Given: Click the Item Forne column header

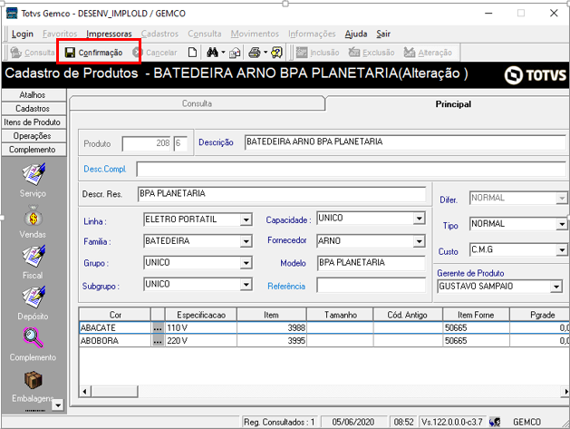Looking at the screenshot, I should [x=476, y=315].
